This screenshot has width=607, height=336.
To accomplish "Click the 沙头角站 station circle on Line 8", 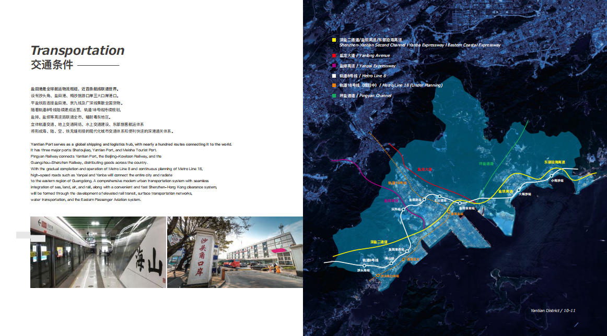I will (364, 266).
